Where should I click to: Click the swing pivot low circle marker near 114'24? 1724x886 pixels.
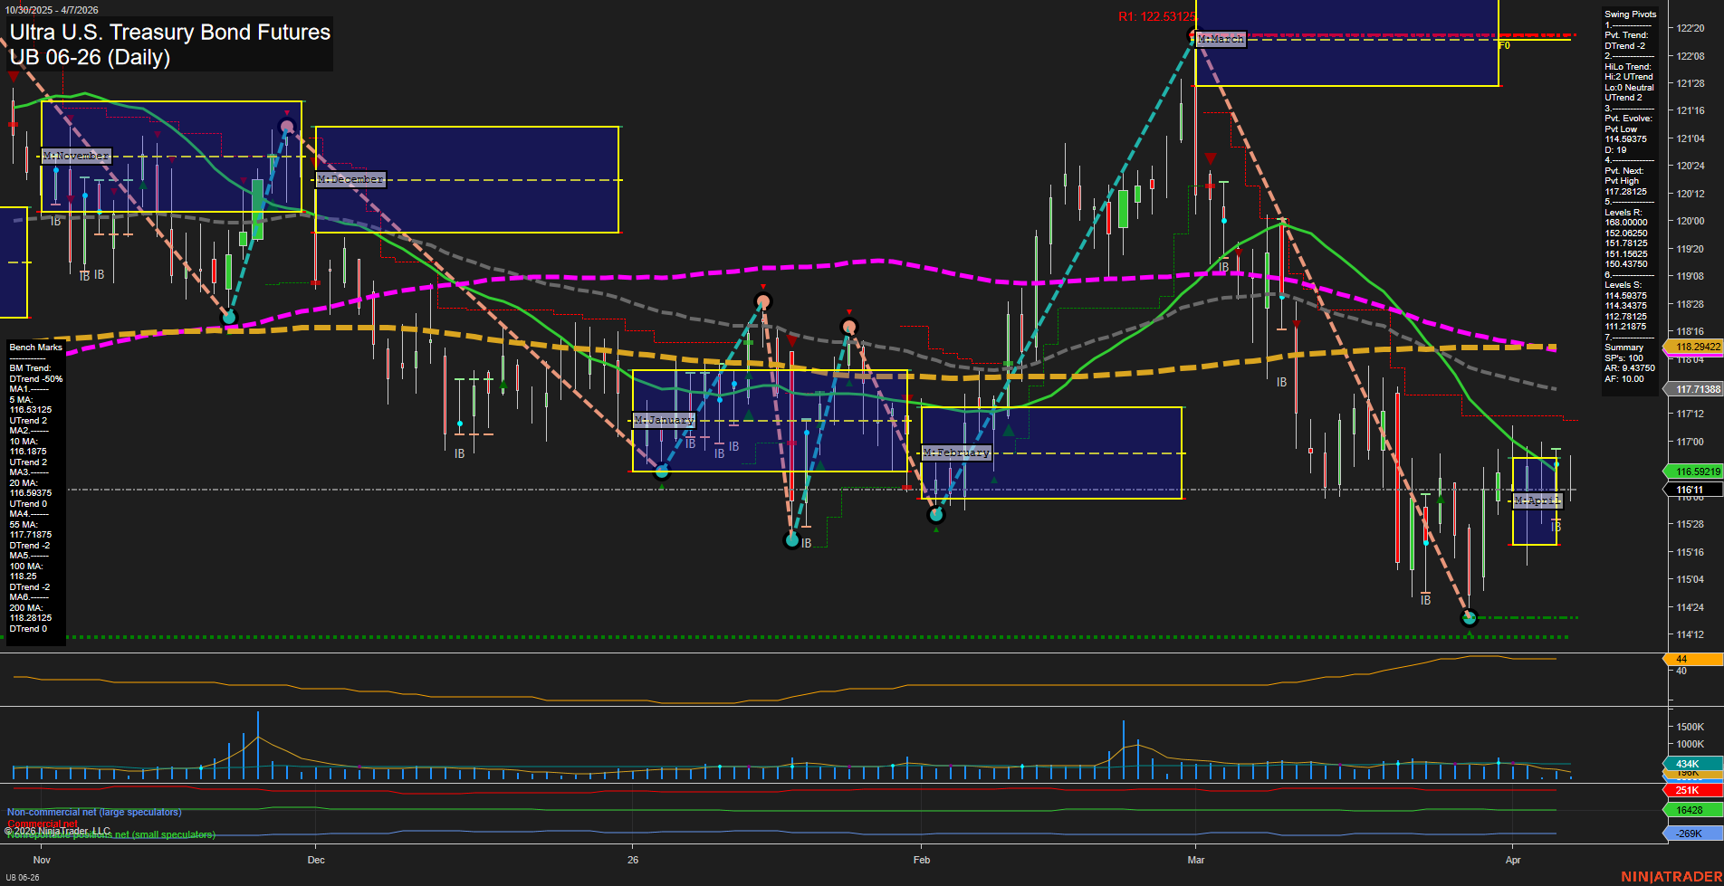(x=1469, y=618)
